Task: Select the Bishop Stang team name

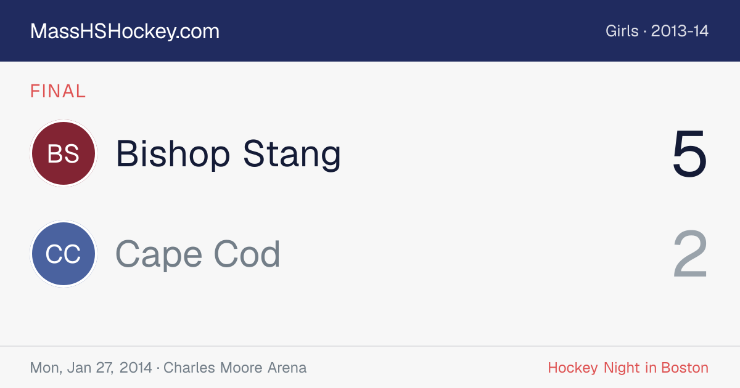Action: [x=228, y=153]
